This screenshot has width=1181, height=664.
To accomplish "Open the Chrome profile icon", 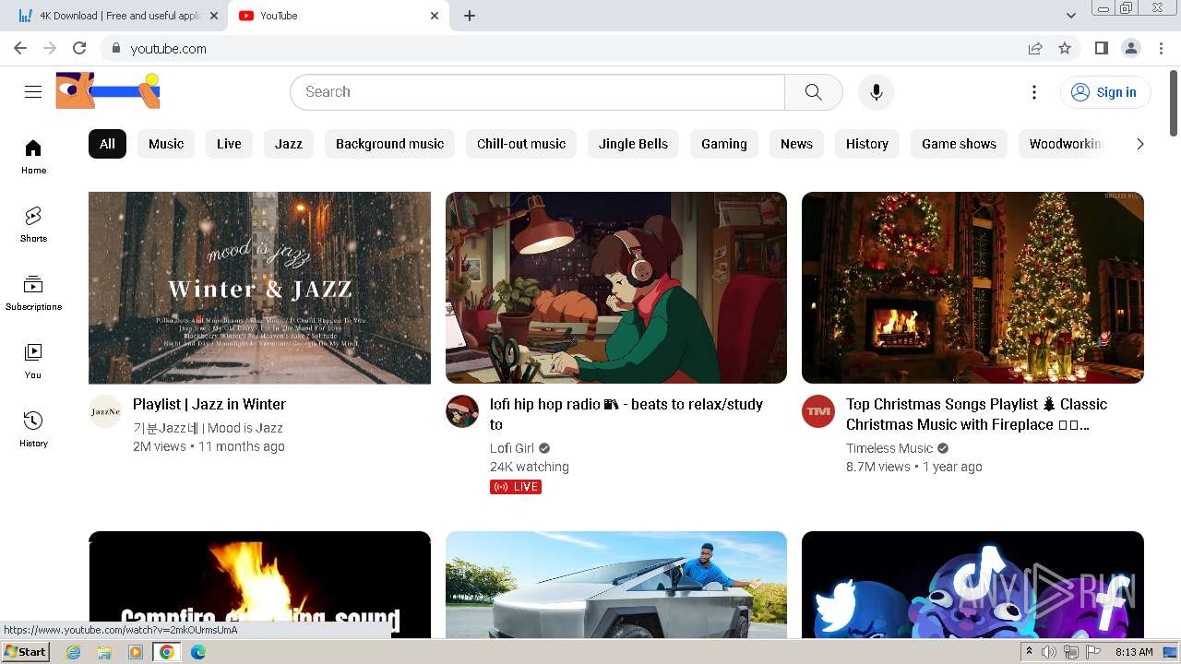I will pyautogui.click(x=1130, y=48).
